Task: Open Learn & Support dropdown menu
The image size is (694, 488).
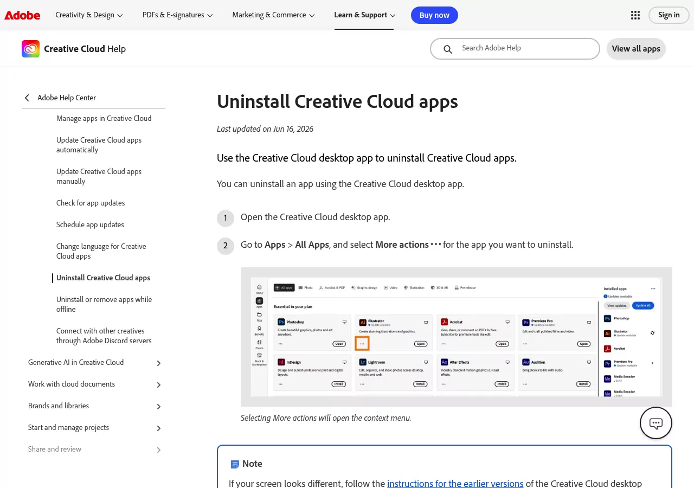Action: 365,15
